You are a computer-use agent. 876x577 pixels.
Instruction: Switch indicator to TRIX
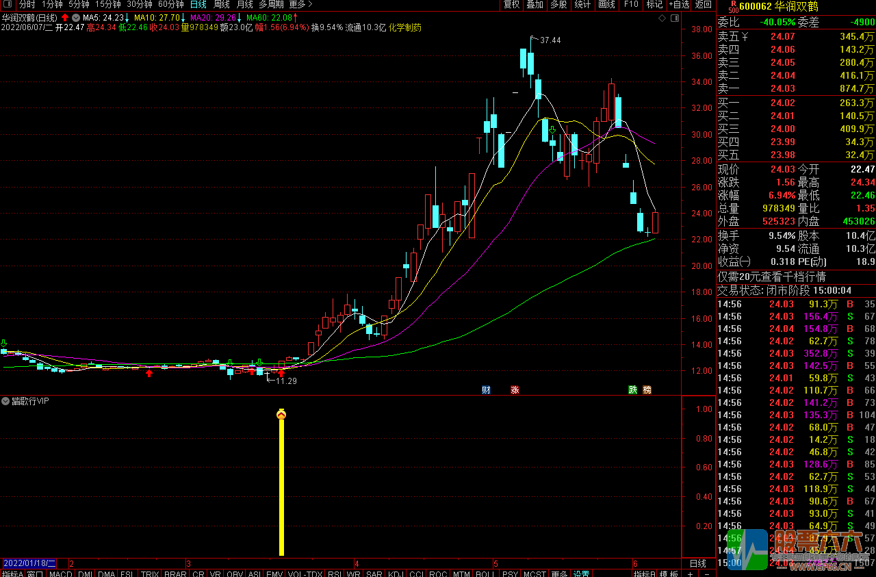149,574
